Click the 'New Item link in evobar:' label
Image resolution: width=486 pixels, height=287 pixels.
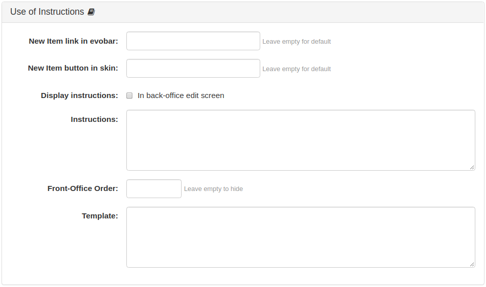[x=74, y=41]
